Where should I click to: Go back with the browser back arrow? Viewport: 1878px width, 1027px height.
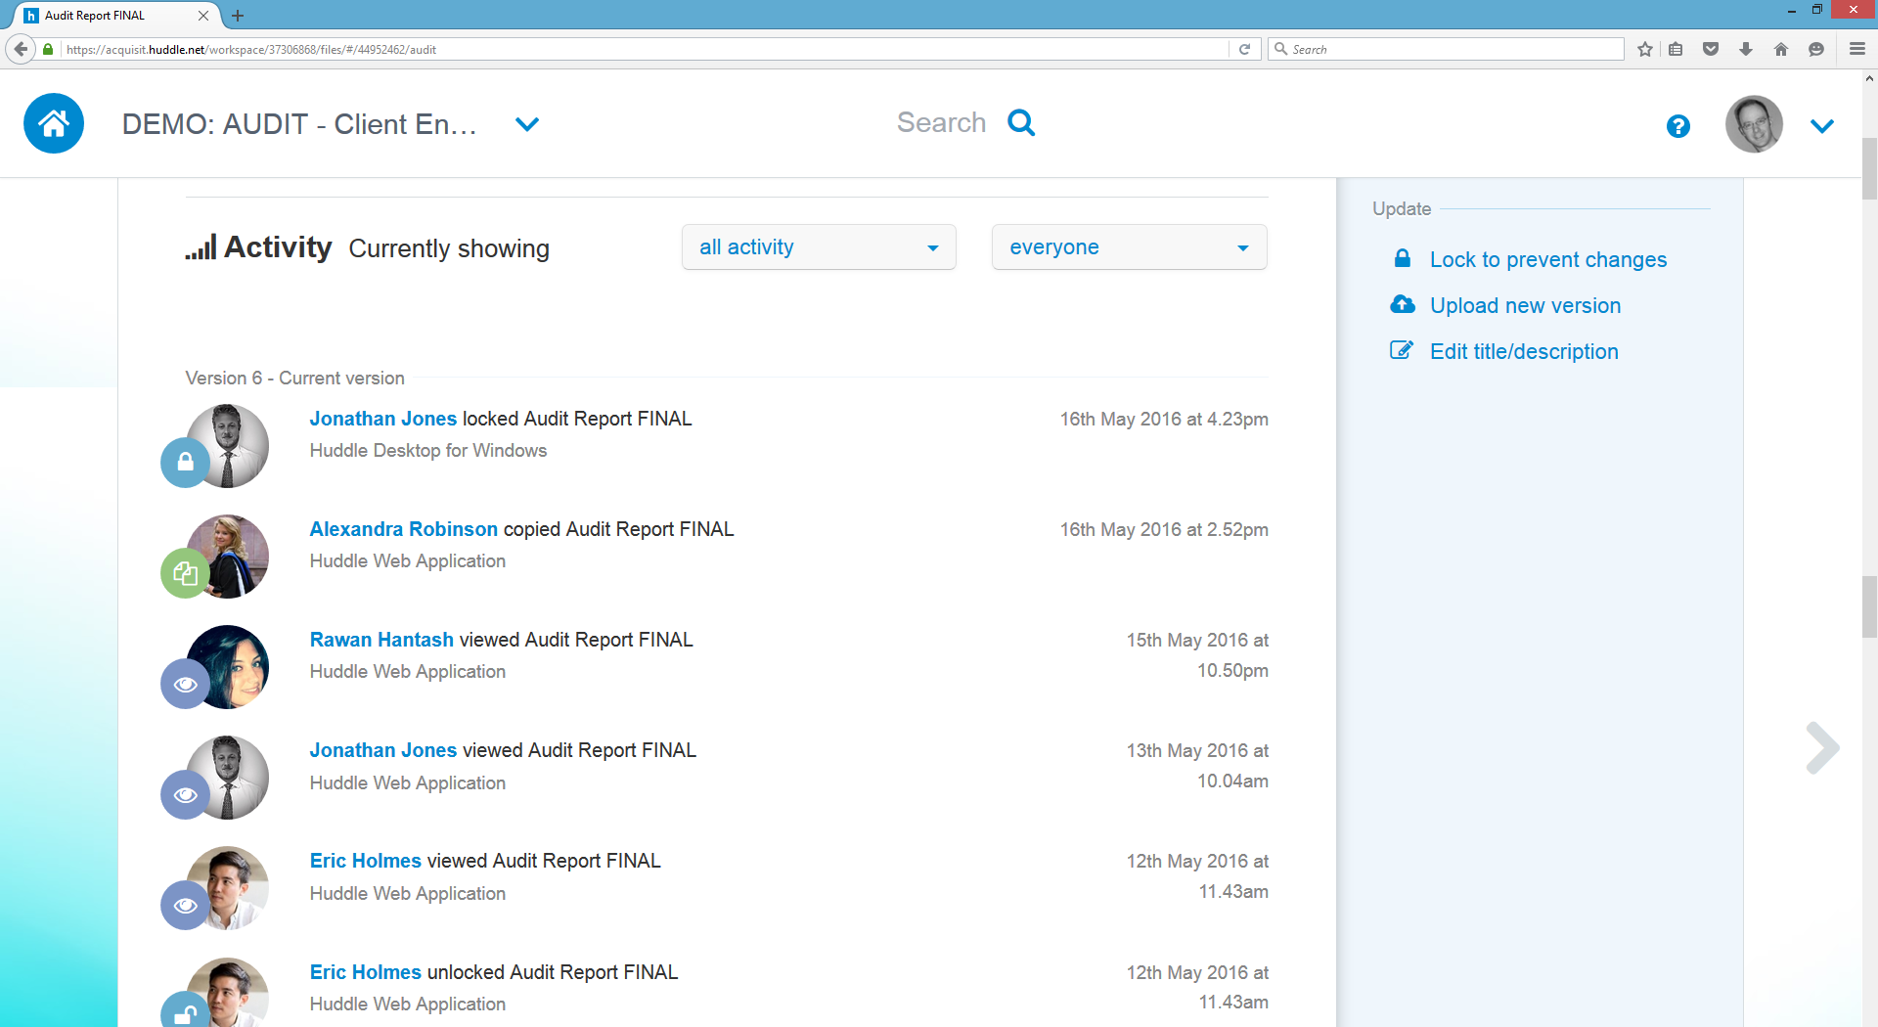21,49
